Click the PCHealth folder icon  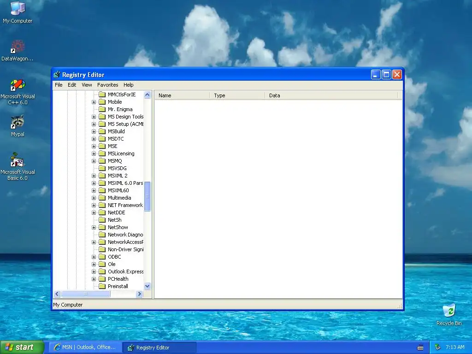pos(102,279)
